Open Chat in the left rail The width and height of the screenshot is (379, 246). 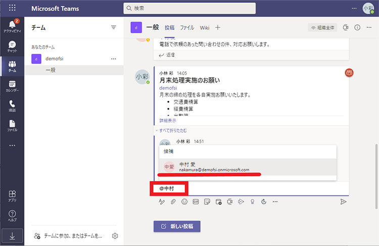12,46
